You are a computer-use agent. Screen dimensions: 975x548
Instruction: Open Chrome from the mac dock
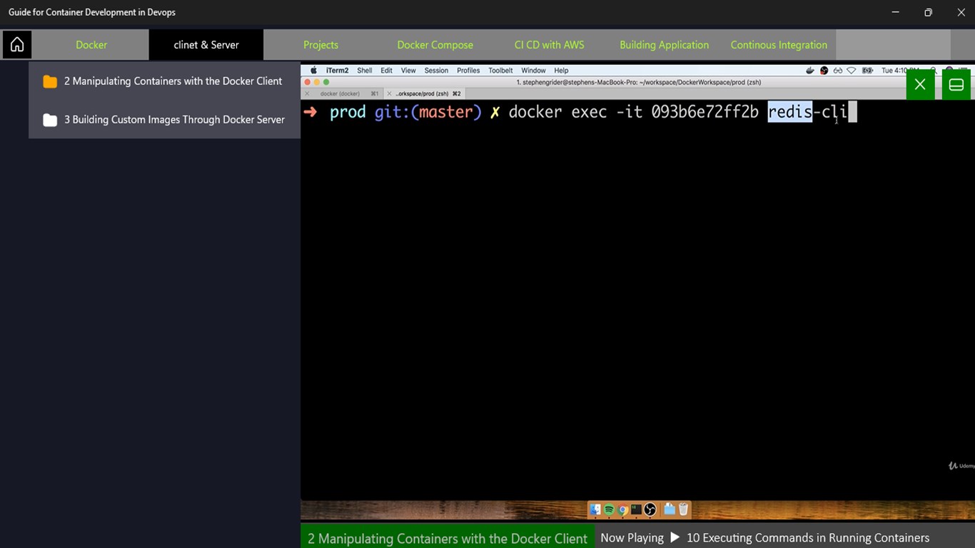pos(622,509)
